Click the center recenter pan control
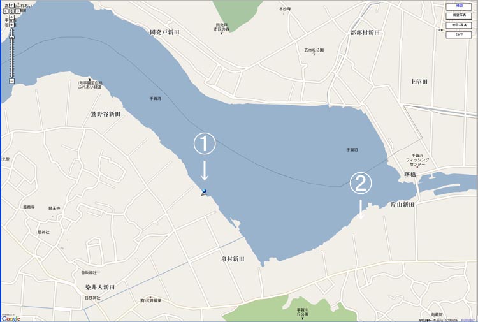The height and width of the screenshot is (322, 478). point(11,11)
